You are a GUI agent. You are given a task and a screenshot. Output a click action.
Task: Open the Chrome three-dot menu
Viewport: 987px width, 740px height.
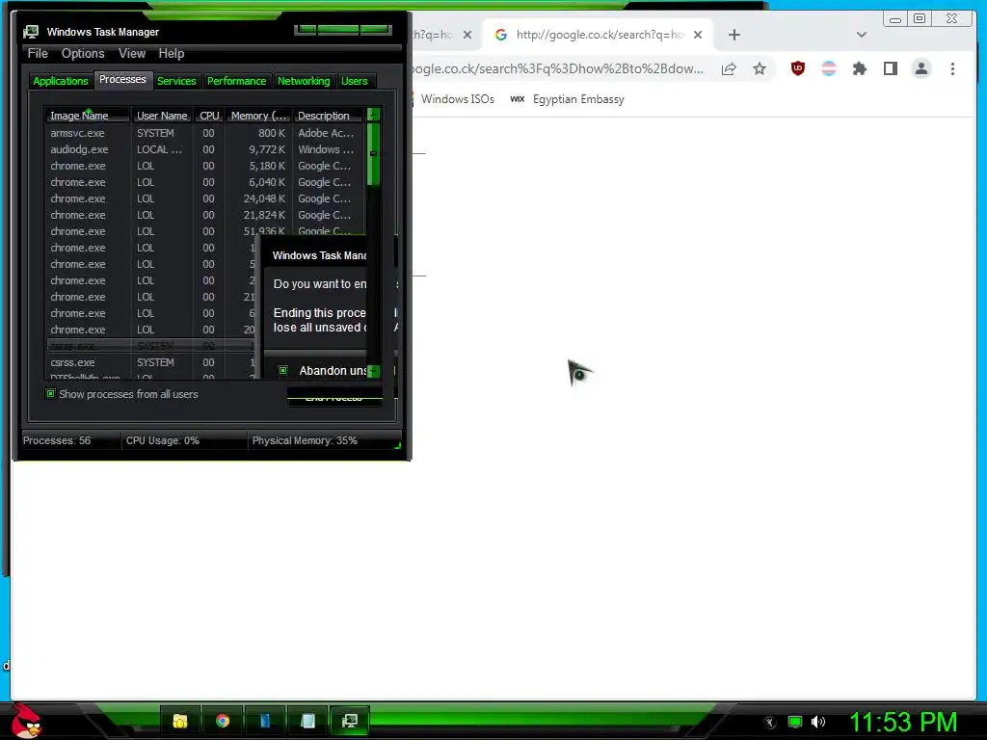952,68
